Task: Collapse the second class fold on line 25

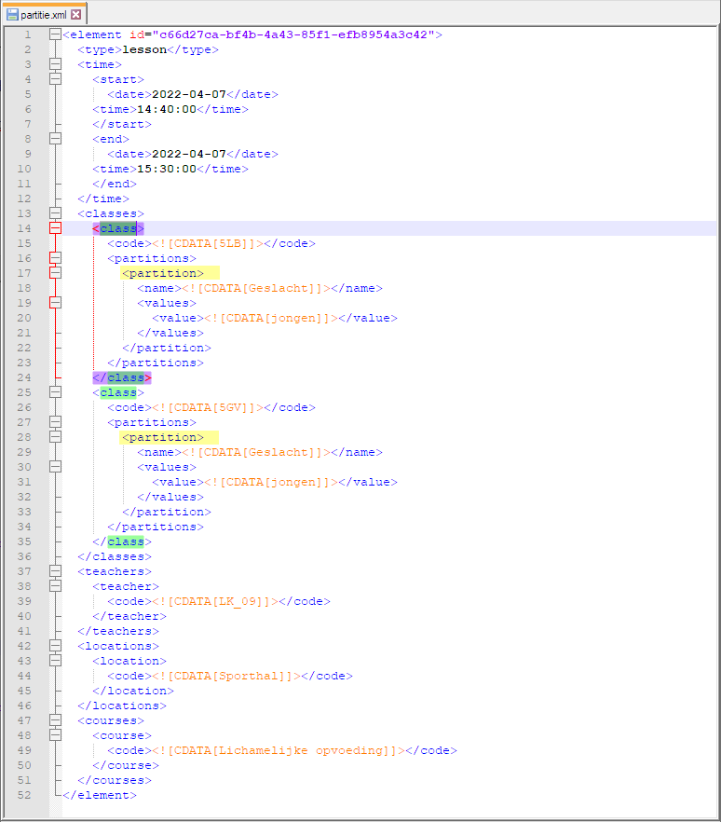Action: [x=55, y=392]
